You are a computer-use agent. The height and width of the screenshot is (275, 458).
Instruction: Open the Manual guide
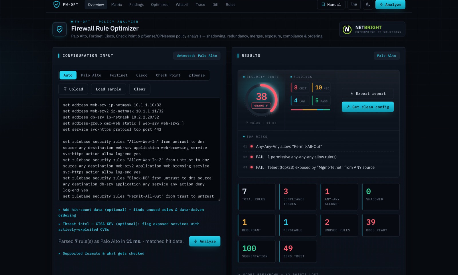pyautogui.click(x=331, y=5)
